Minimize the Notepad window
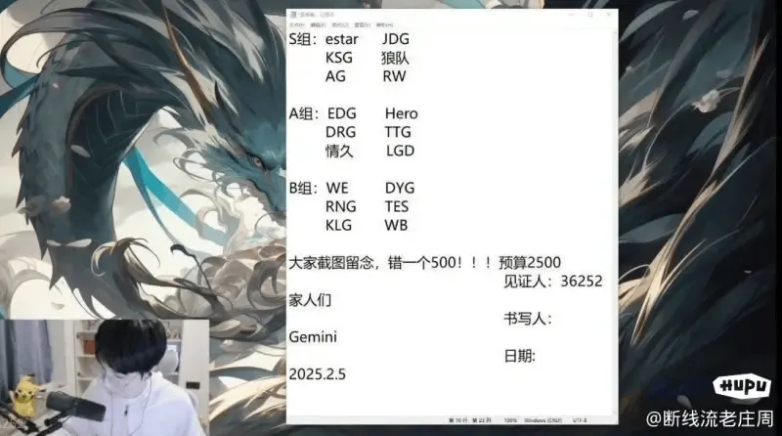Screen dimensions: 782x436 (572, 15)
